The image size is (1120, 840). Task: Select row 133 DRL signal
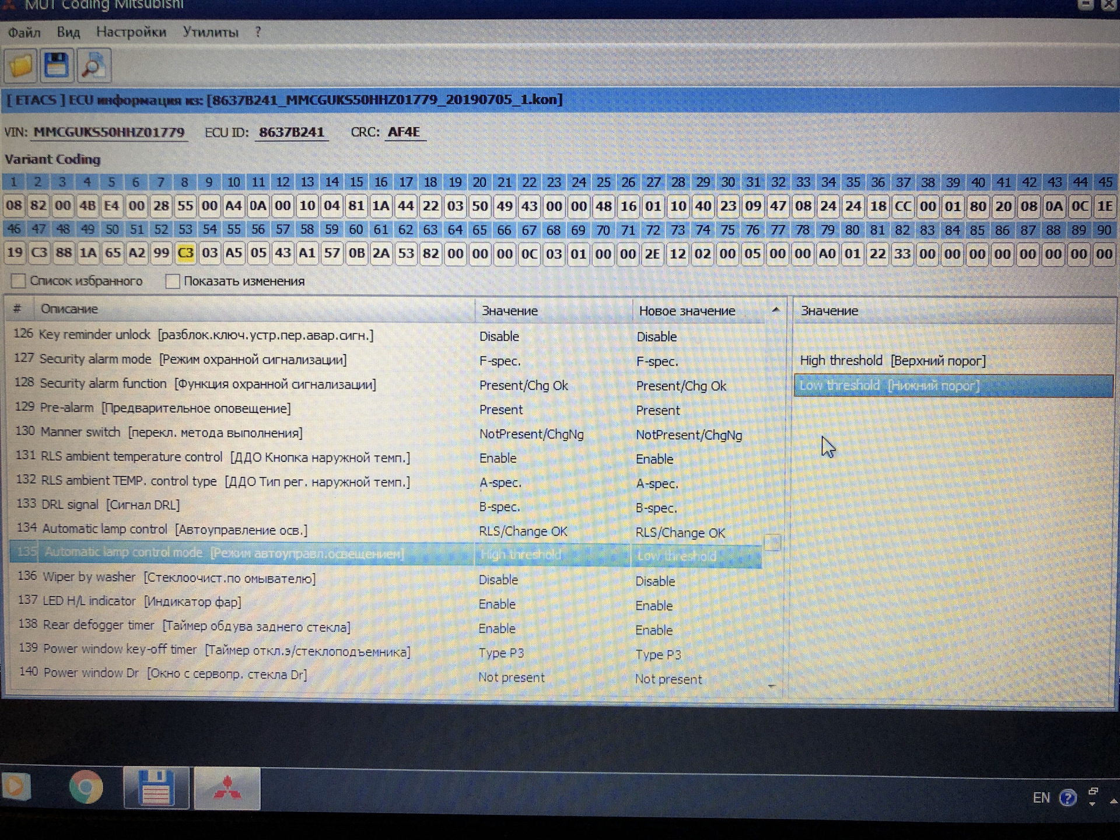385,506
